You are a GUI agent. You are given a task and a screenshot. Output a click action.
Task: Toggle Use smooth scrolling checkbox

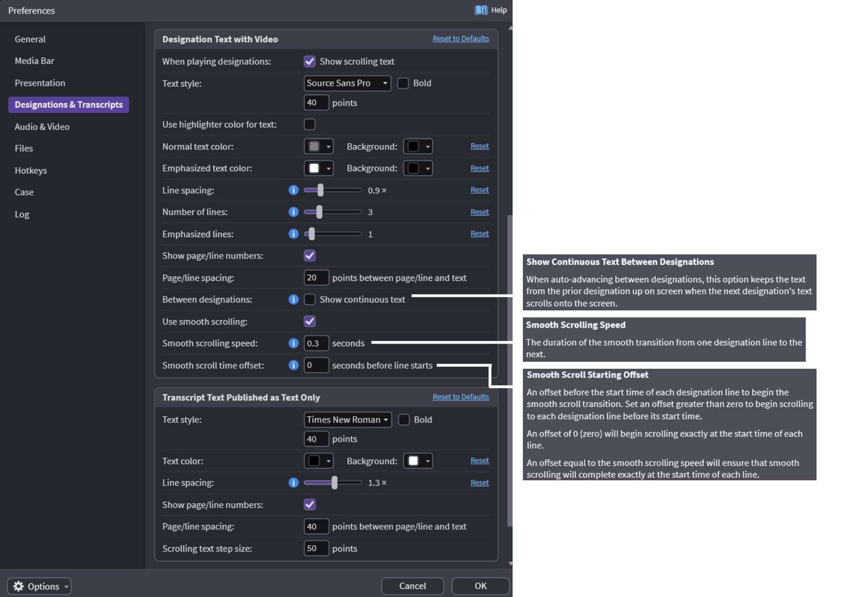pos(310,321)
